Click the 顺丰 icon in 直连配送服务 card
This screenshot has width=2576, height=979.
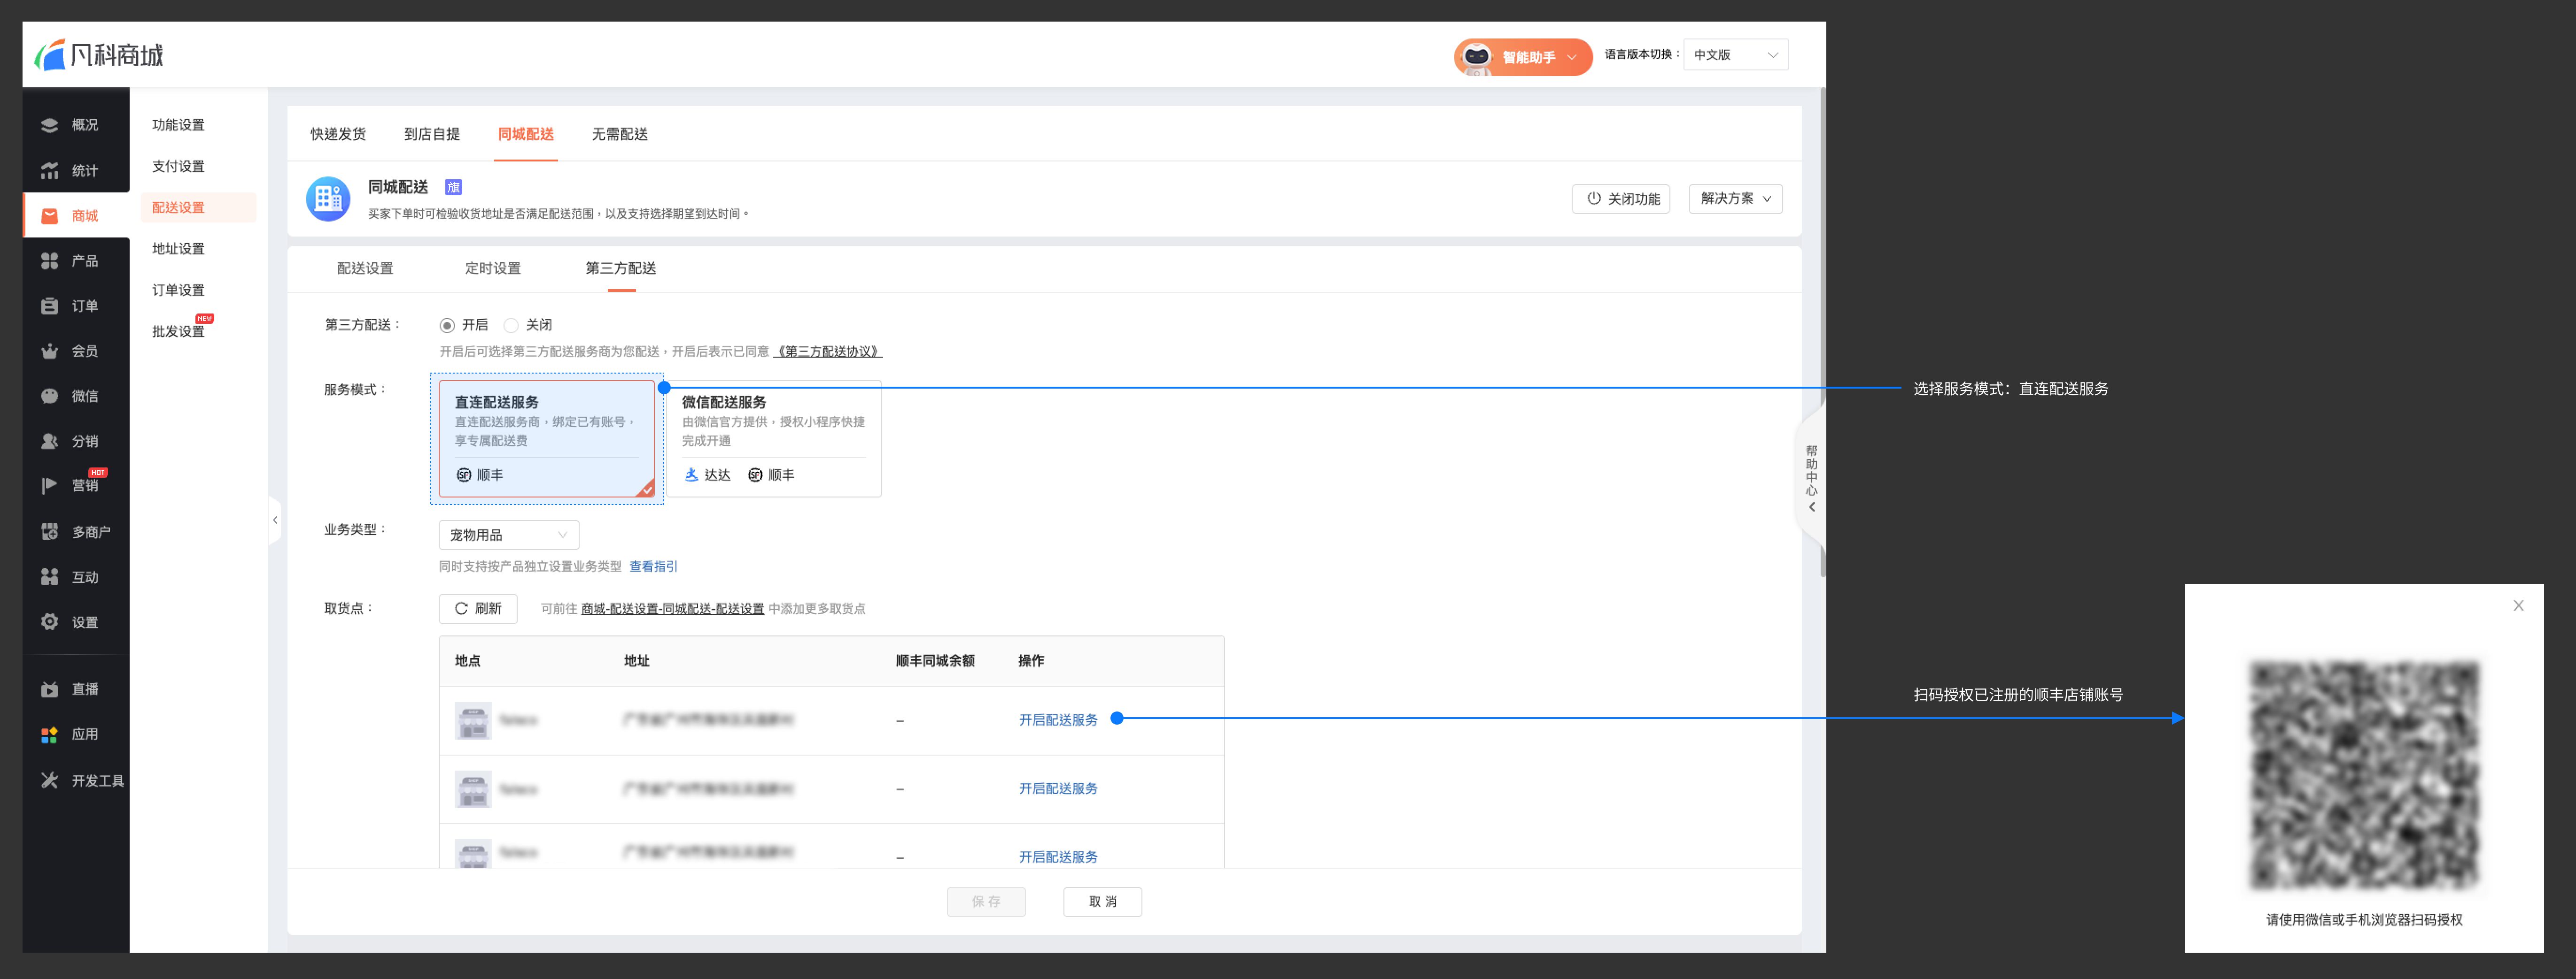[464, 474]
